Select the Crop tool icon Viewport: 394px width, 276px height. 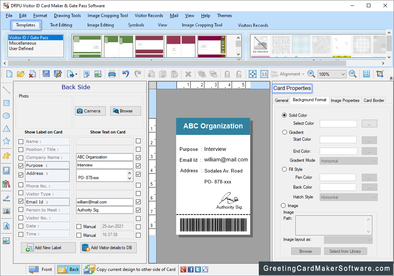click(380, 74)
